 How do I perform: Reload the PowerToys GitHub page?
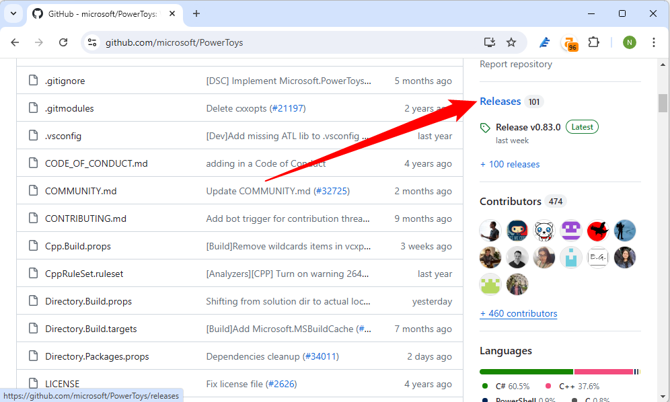[63, 42]
